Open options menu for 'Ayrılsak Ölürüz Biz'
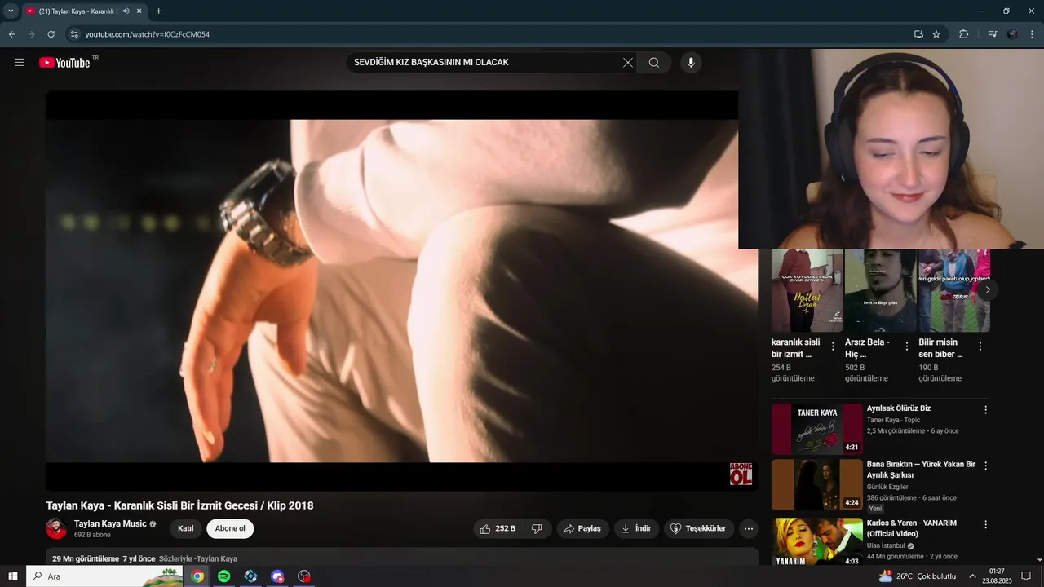Image resolution: width=1044 pixels, height=587 pixels. click(985, 410)
